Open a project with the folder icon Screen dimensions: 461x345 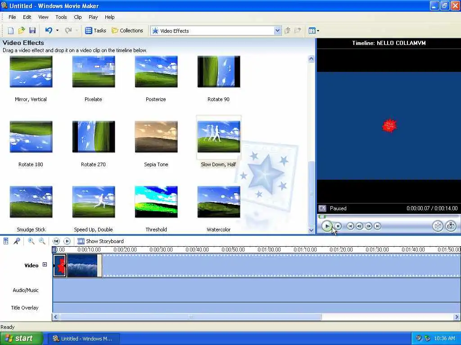point(22,31)
